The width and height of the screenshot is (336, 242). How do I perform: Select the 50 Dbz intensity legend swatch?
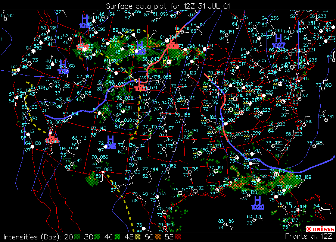(159, 237)
